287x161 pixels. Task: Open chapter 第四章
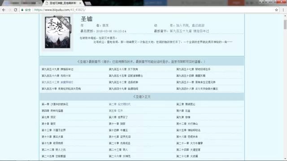tap(52, 111)
